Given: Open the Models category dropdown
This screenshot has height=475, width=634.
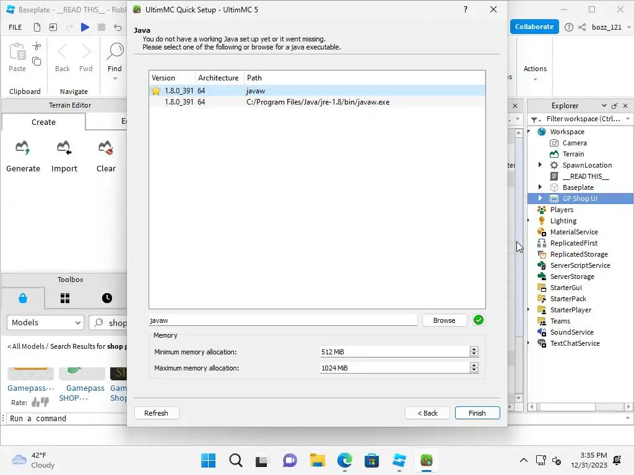Looking at the screenshot, I should coord(45,322).
